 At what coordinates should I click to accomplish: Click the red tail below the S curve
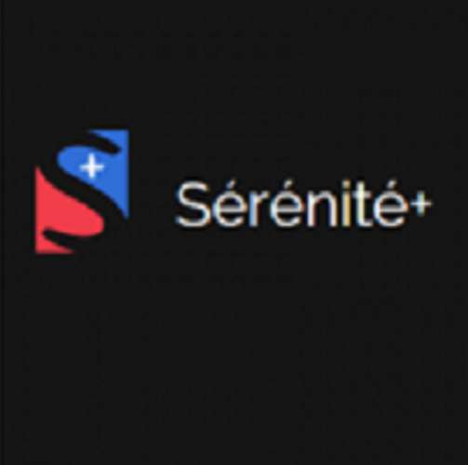click(x=51, y=245)
